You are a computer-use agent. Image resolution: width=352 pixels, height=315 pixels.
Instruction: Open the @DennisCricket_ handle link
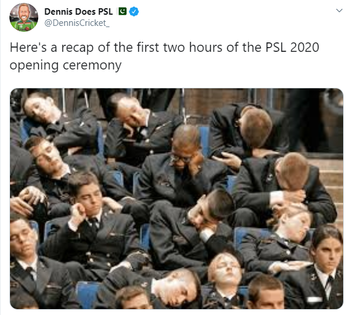(x=77, y=23)
